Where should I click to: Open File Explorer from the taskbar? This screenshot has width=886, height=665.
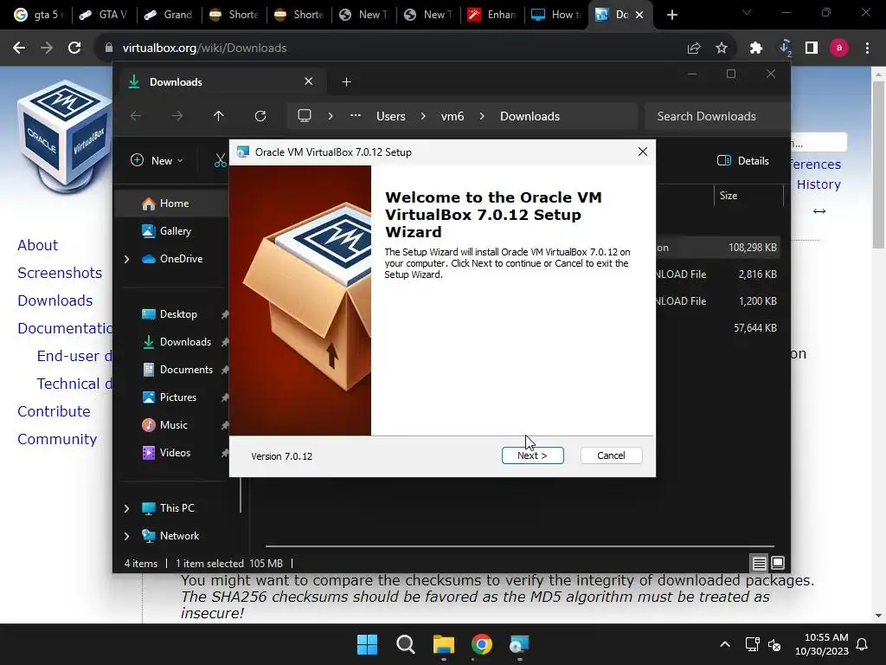444,644
